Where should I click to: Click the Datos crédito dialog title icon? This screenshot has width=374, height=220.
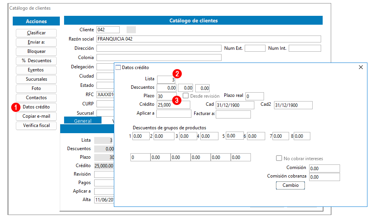pyautogui.click(x=118, y=68)
